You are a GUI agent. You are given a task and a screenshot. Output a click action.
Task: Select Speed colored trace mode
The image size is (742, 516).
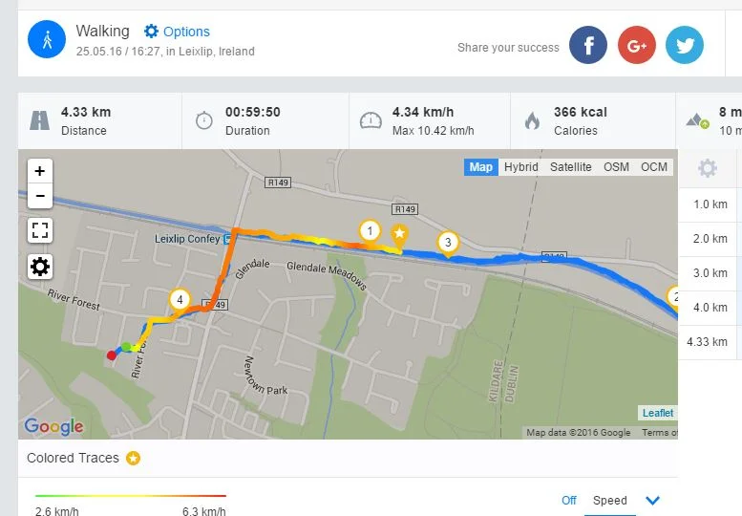tap(610, 500)
